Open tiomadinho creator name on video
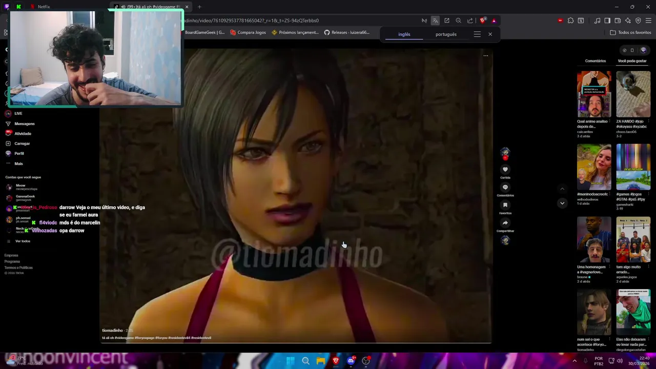 [x=112, y=331]
